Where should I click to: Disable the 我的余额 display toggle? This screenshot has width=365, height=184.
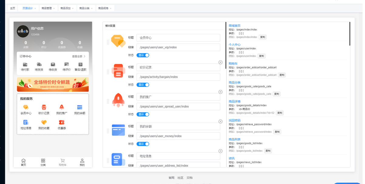point(143,144)
